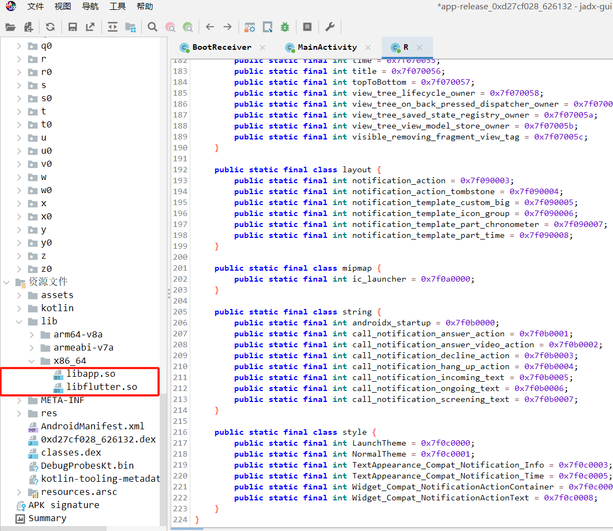Expand the arm64-v8a folder

(32, 335)
